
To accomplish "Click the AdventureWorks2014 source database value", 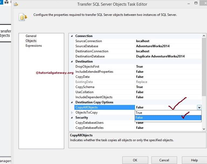I will [x=153, y=46].
